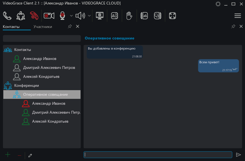Click the red minus remove button
Image resolution: width=245 pixels, height=161 pixels.
[19, 155]
